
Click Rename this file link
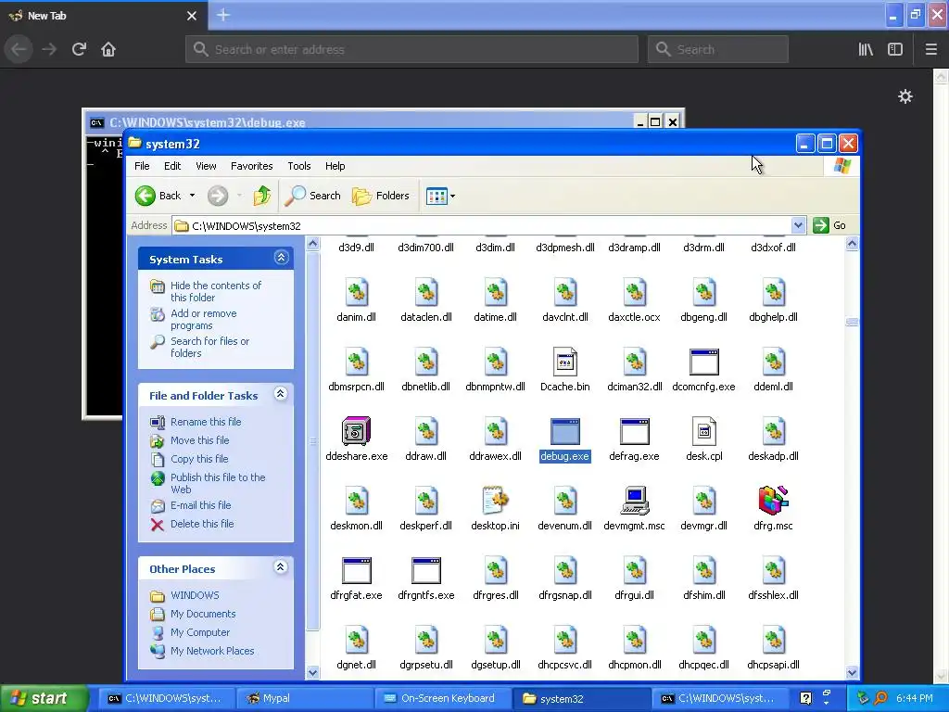(206, 422)
